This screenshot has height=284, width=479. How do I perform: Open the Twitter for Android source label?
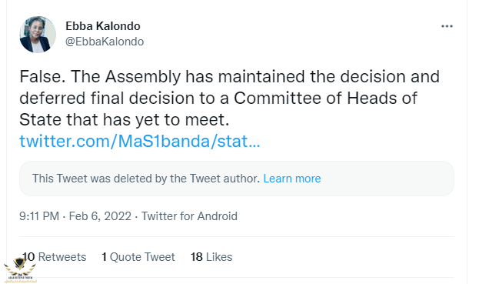pos(189,216)
